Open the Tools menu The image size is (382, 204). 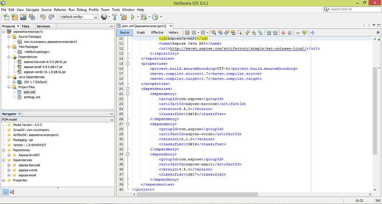point(116,10)
